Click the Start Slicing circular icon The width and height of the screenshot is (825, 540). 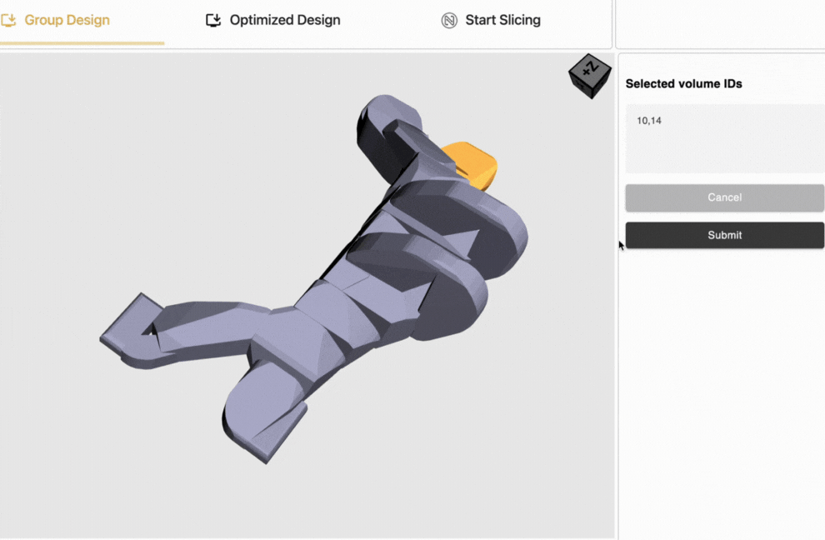click(x=449, y=20)
